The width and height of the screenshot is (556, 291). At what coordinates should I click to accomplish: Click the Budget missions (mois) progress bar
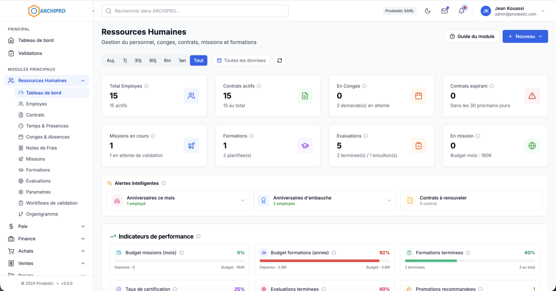tap(180, 261)
